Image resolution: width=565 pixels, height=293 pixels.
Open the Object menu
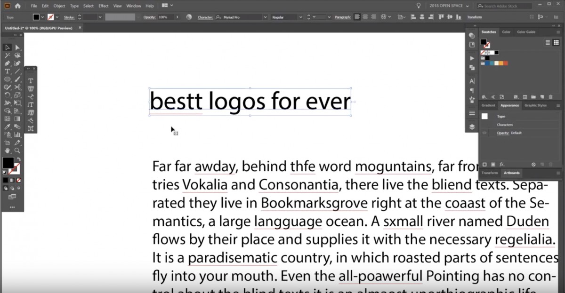coord(59,6)
